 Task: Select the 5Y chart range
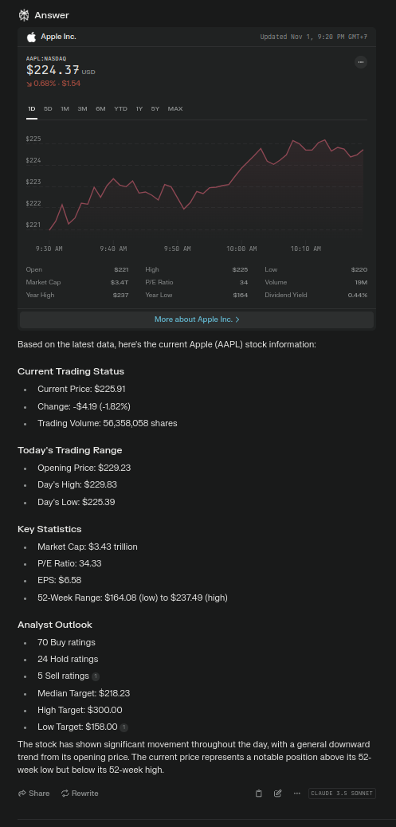tap(155, 108)
